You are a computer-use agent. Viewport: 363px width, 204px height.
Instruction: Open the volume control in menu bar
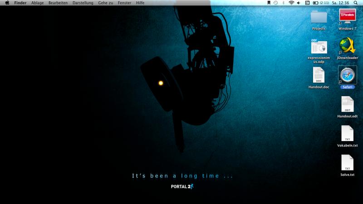click(x=299, y=3)
